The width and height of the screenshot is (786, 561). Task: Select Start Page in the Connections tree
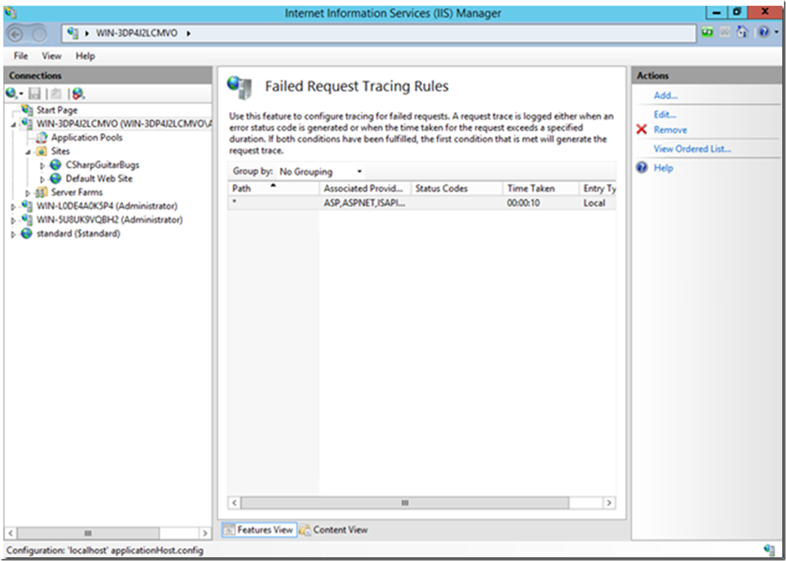tap(57, 110)
